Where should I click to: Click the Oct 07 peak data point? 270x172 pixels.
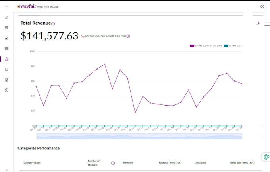coord(105,64)
